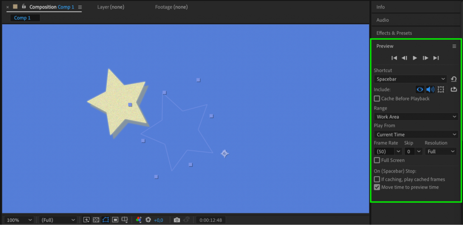This screenshot has width=463, height=225.
Task: Expand the Play From Current Time dropdown
Action: click(x=416, y=135)
